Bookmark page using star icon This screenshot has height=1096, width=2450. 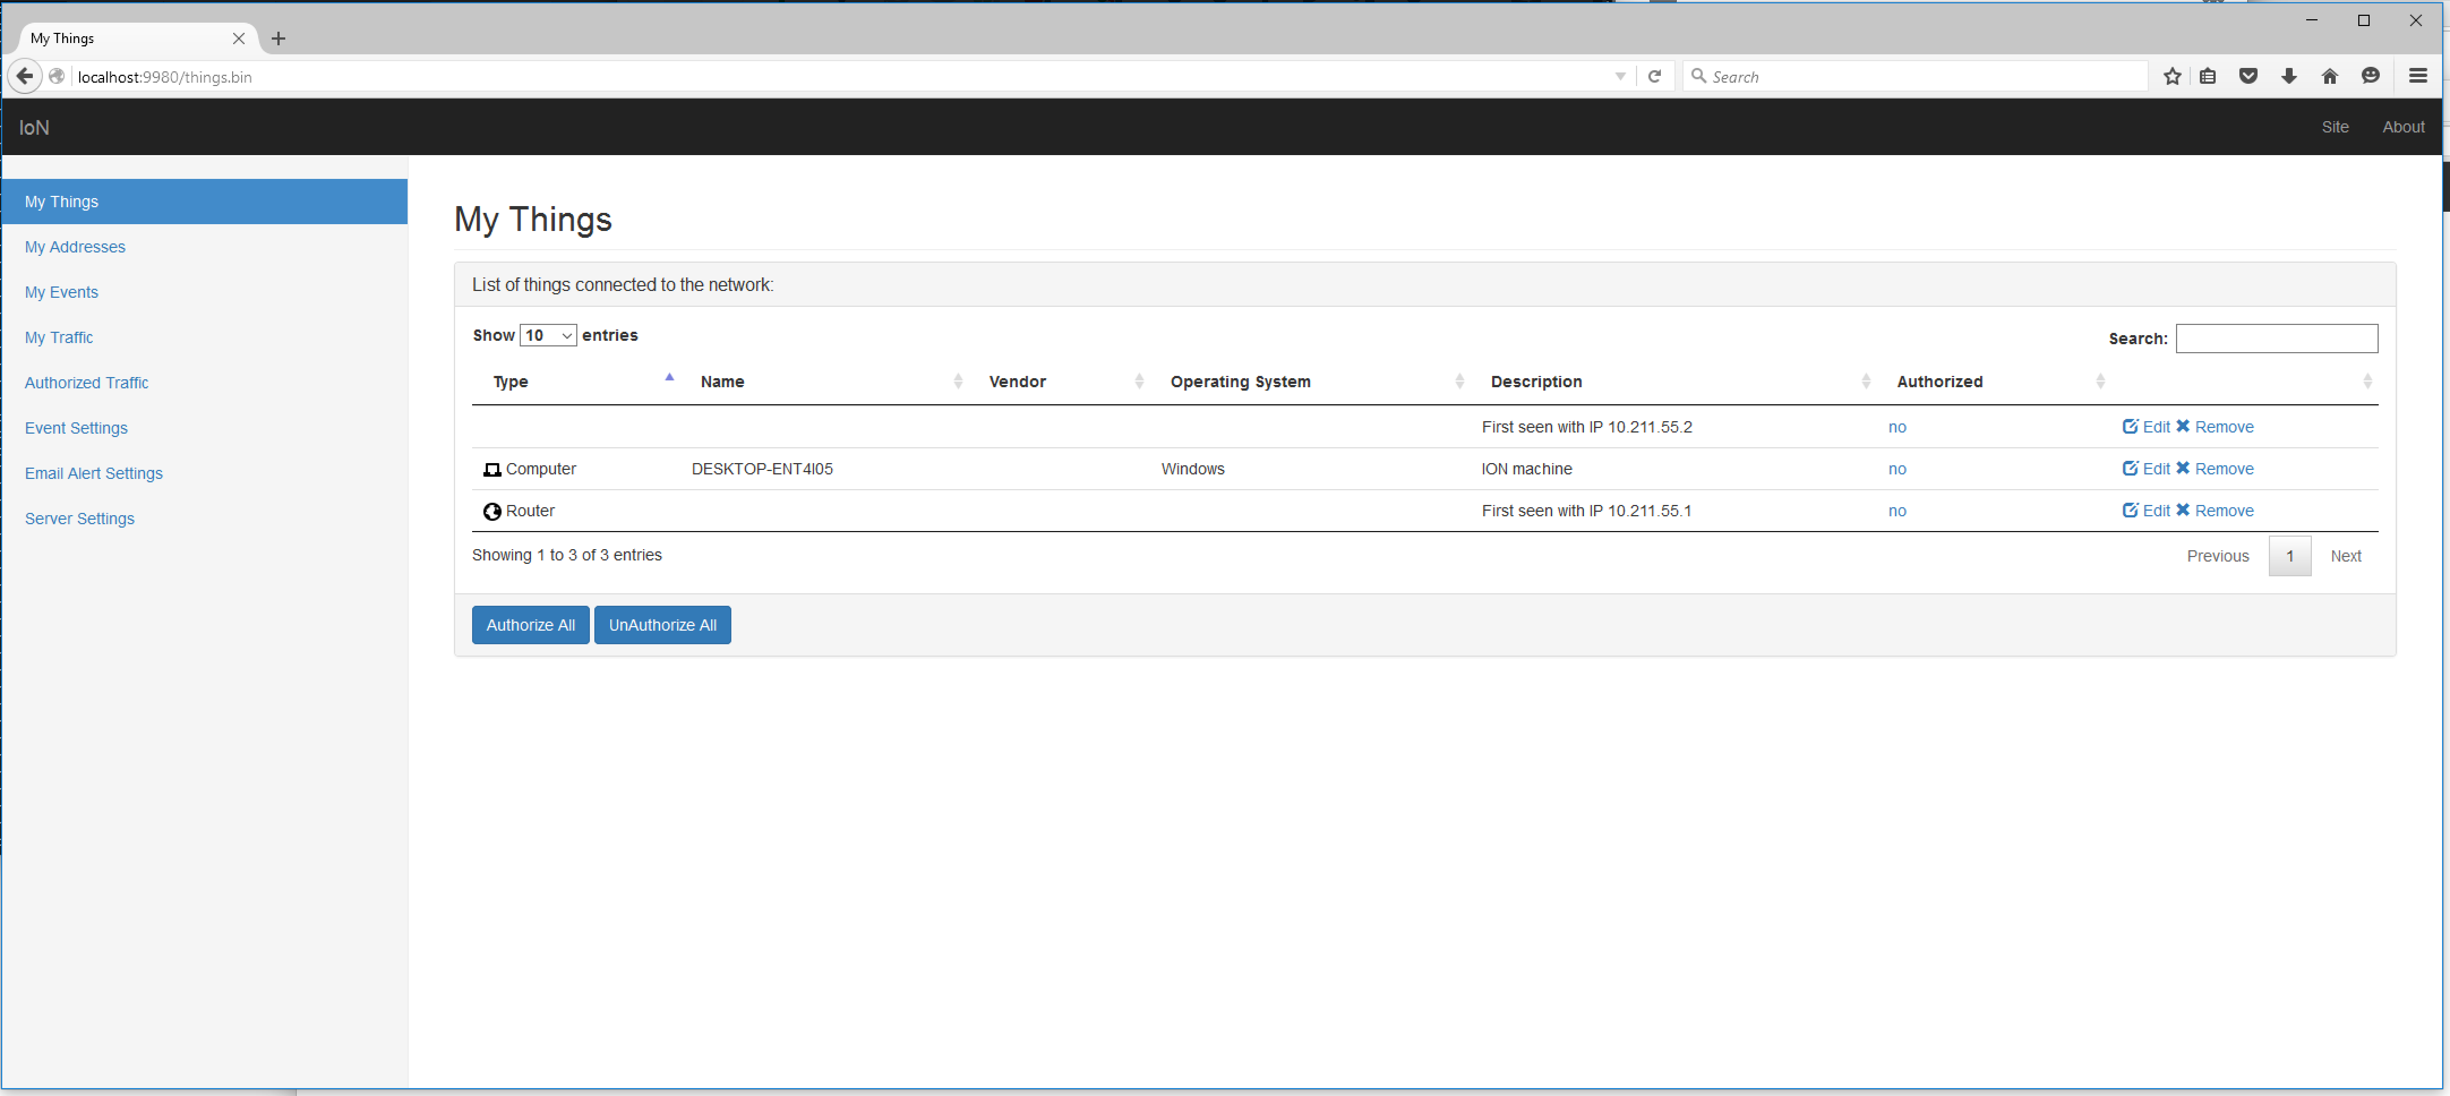coord(2171,76)
